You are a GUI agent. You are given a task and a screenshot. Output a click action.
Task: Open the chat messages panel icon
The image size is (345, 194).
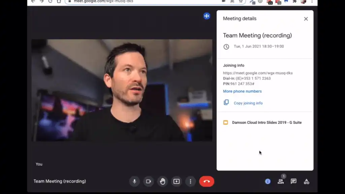pos(293,181)
